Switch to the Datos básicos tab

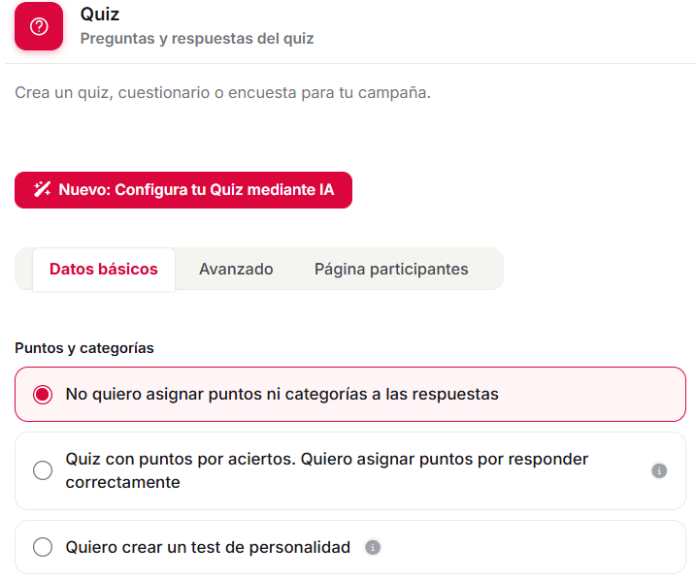[x=104, y=269]
